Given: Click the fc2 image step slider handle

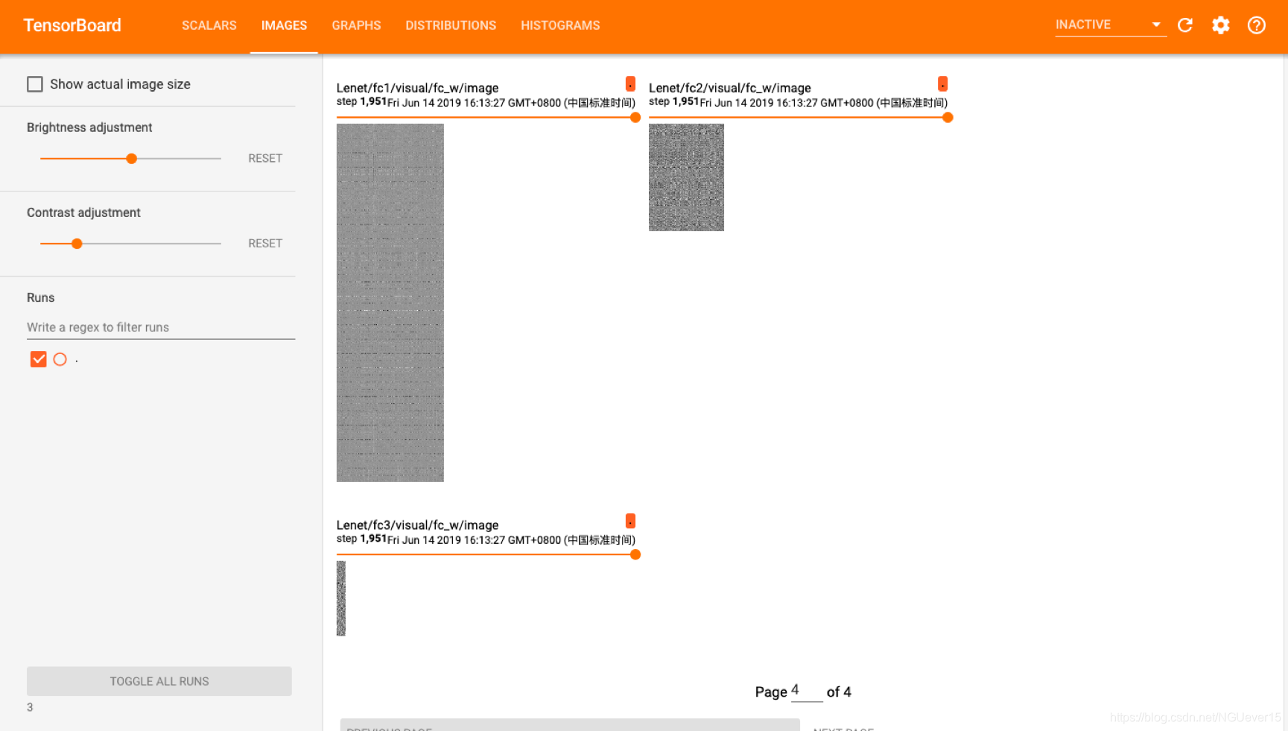Looking at the screenshot, I should click(948, 117).
